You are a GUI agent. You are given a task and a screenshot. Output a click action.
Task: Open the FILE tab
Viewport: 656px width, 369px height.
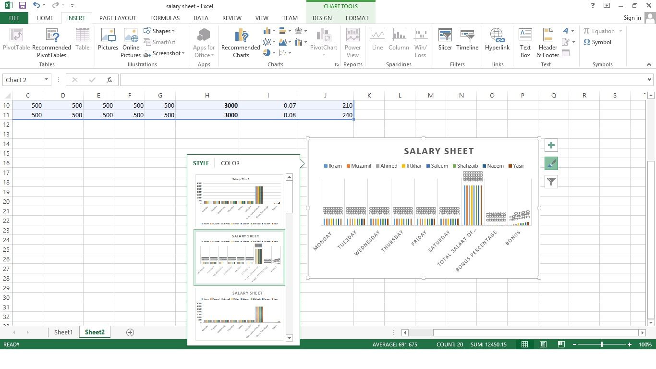click(14, 18)
